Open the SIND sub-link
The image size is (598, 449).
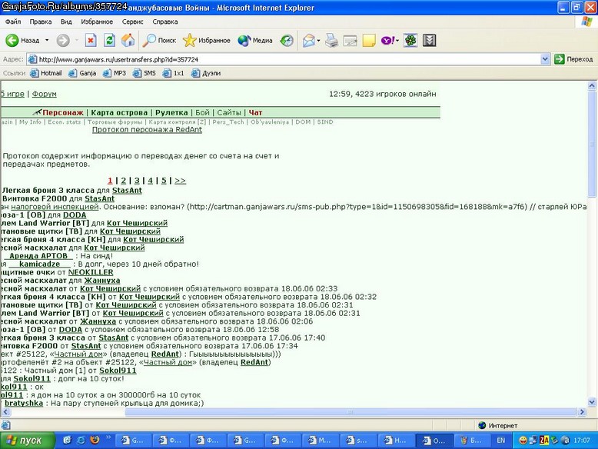[325, 122]
